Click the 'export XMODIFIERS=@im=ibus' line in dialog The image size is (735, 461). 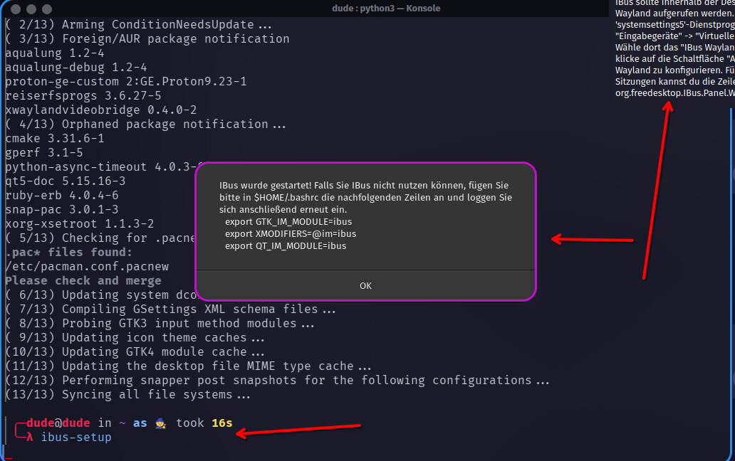click(x=291, y=234)
